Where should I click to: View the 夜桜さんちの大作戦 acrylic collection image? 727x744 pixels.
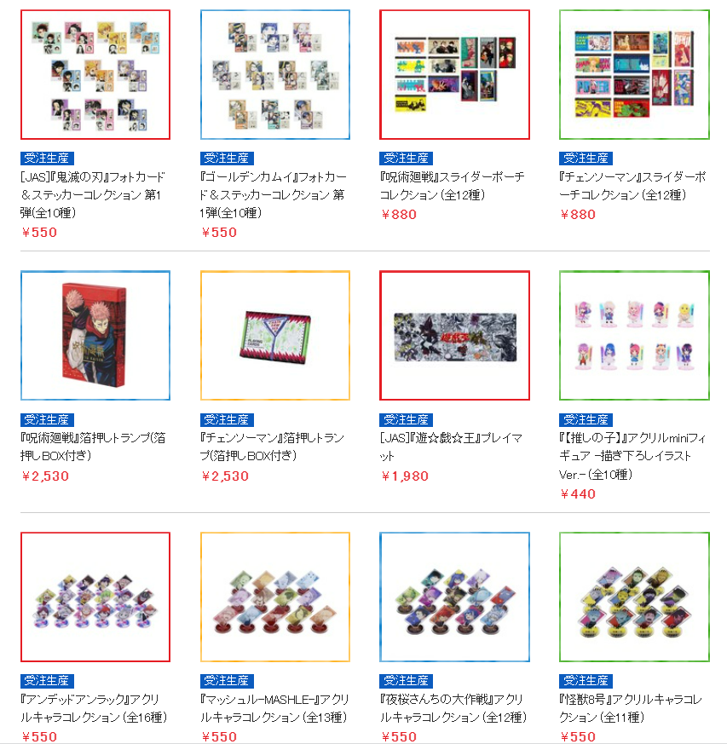pyautogui.click(x=454, y=597)
